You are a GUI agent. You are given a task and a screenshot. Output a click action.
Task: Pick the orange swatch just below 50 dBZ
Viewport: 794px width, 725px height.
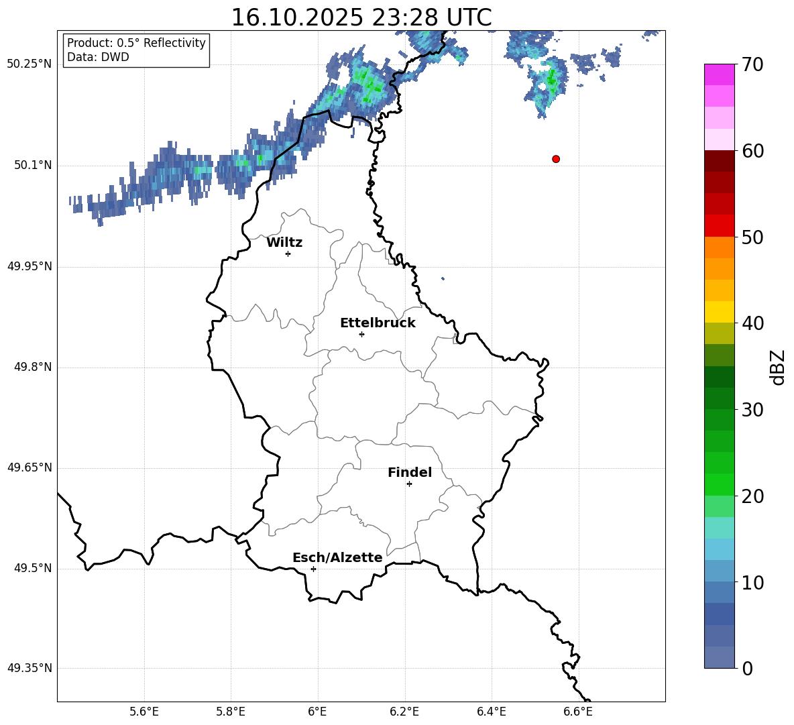[x=719, y=247]
